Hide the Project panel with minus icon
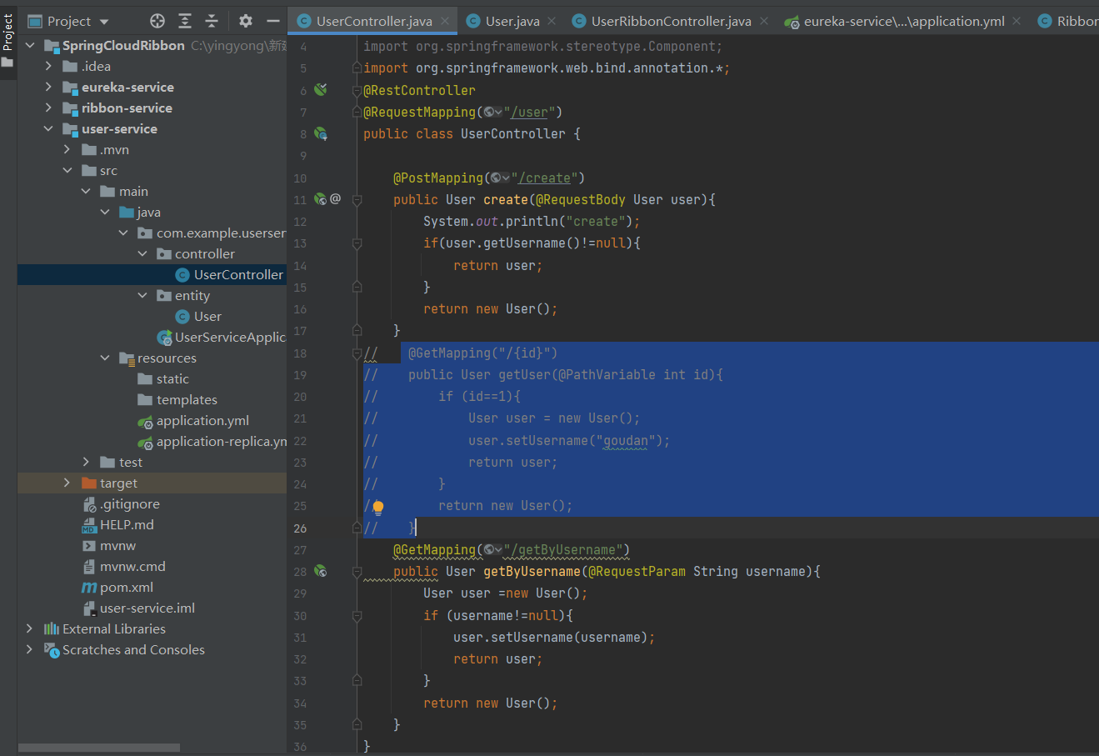 pos(272,21)
